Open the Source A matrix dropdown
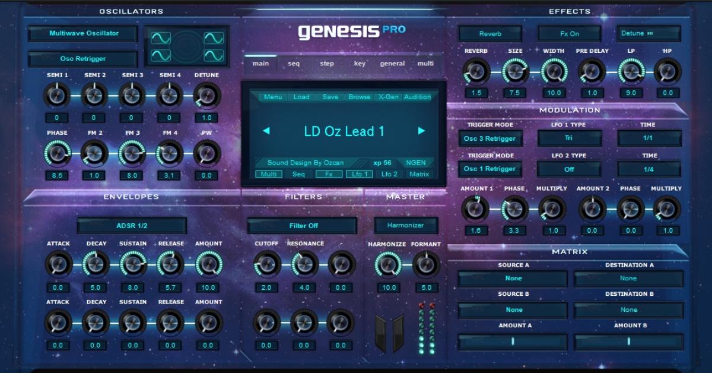712x373 pixels. click(x=514, y=279)
